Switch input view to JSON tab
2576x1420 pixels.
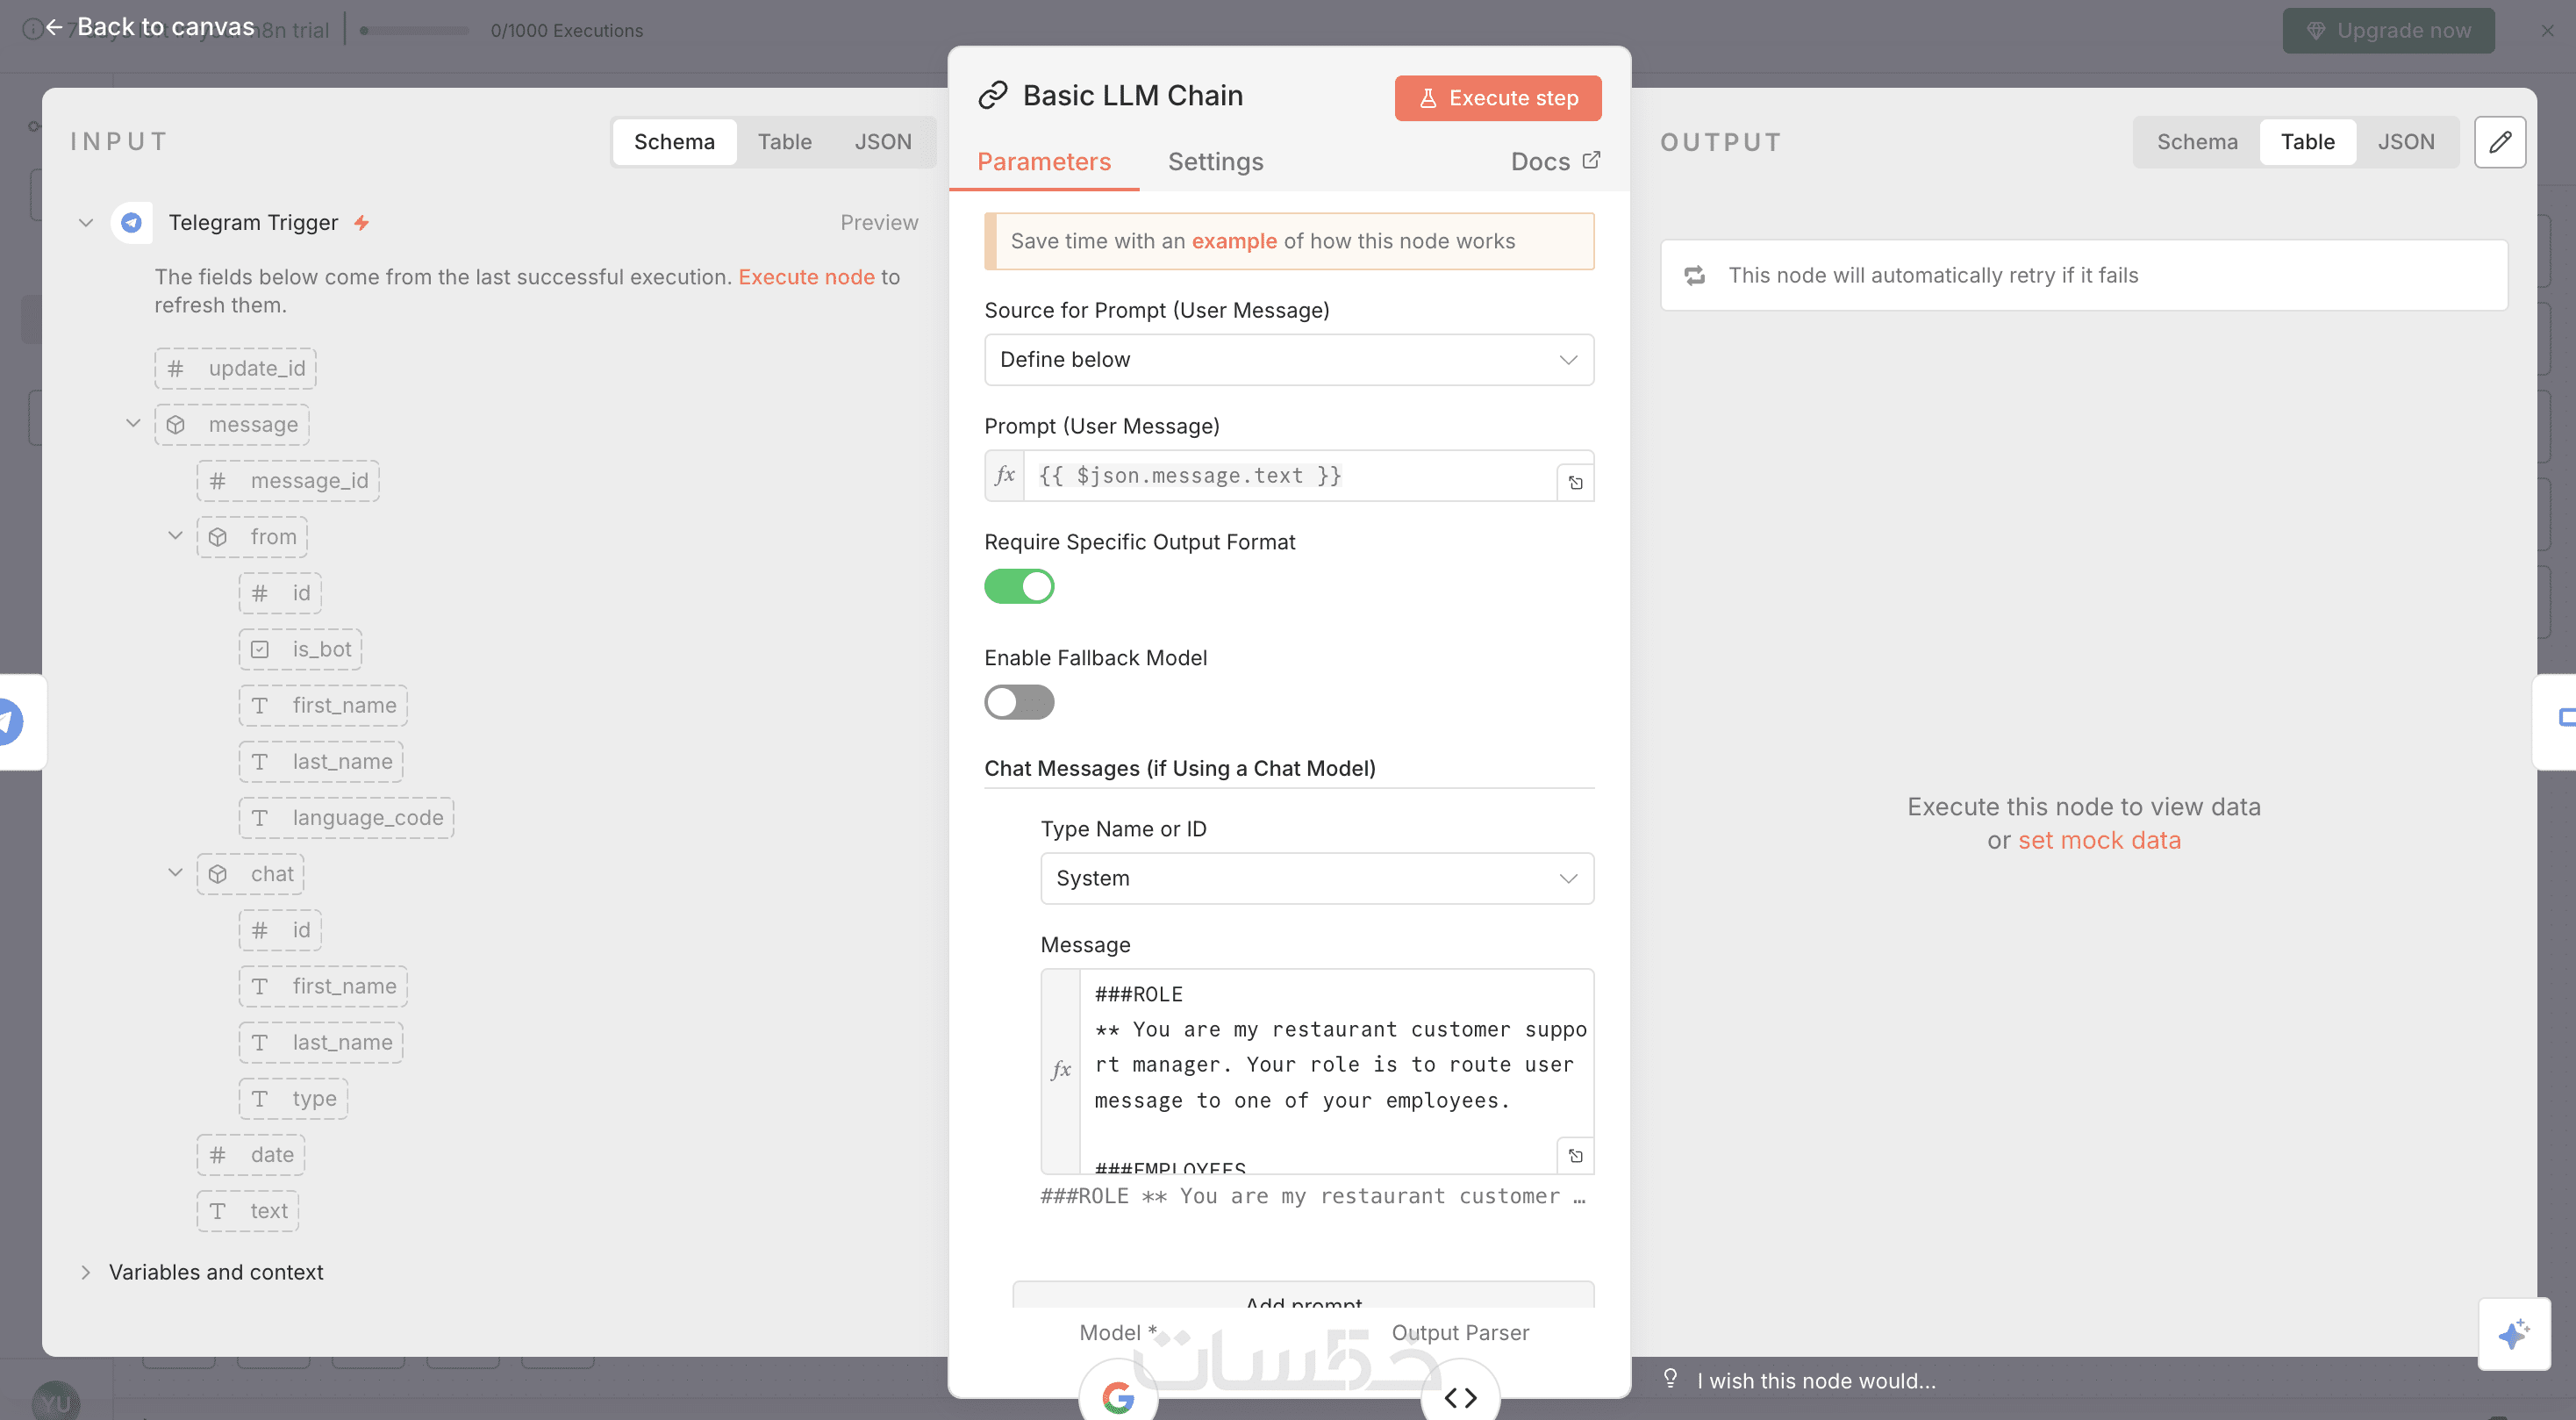882,142
